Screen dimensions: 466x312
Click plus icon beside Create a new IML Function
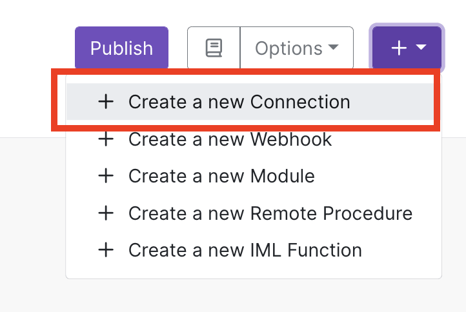click(x=105, y=249)
